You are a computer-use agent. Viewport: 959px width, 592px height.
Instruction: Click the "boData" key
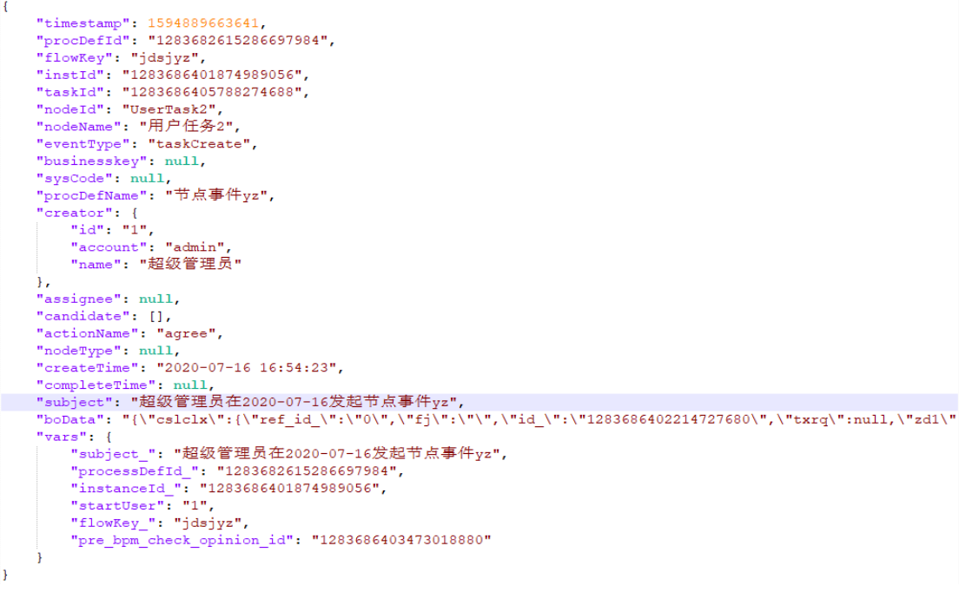(x=70, y=420)
